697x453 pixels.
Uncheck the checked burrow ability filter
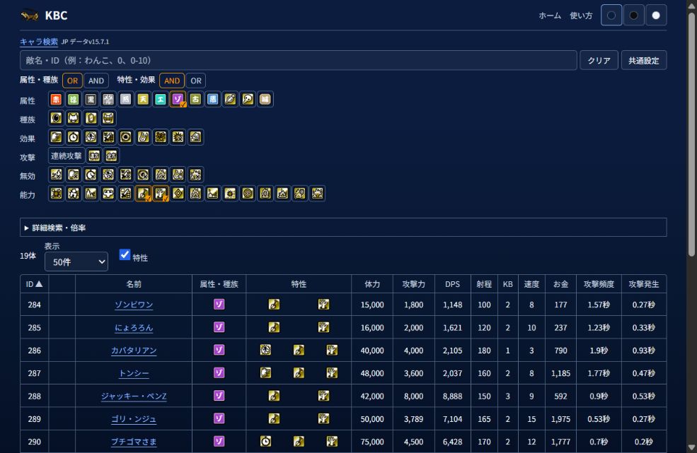pos(143,194)
